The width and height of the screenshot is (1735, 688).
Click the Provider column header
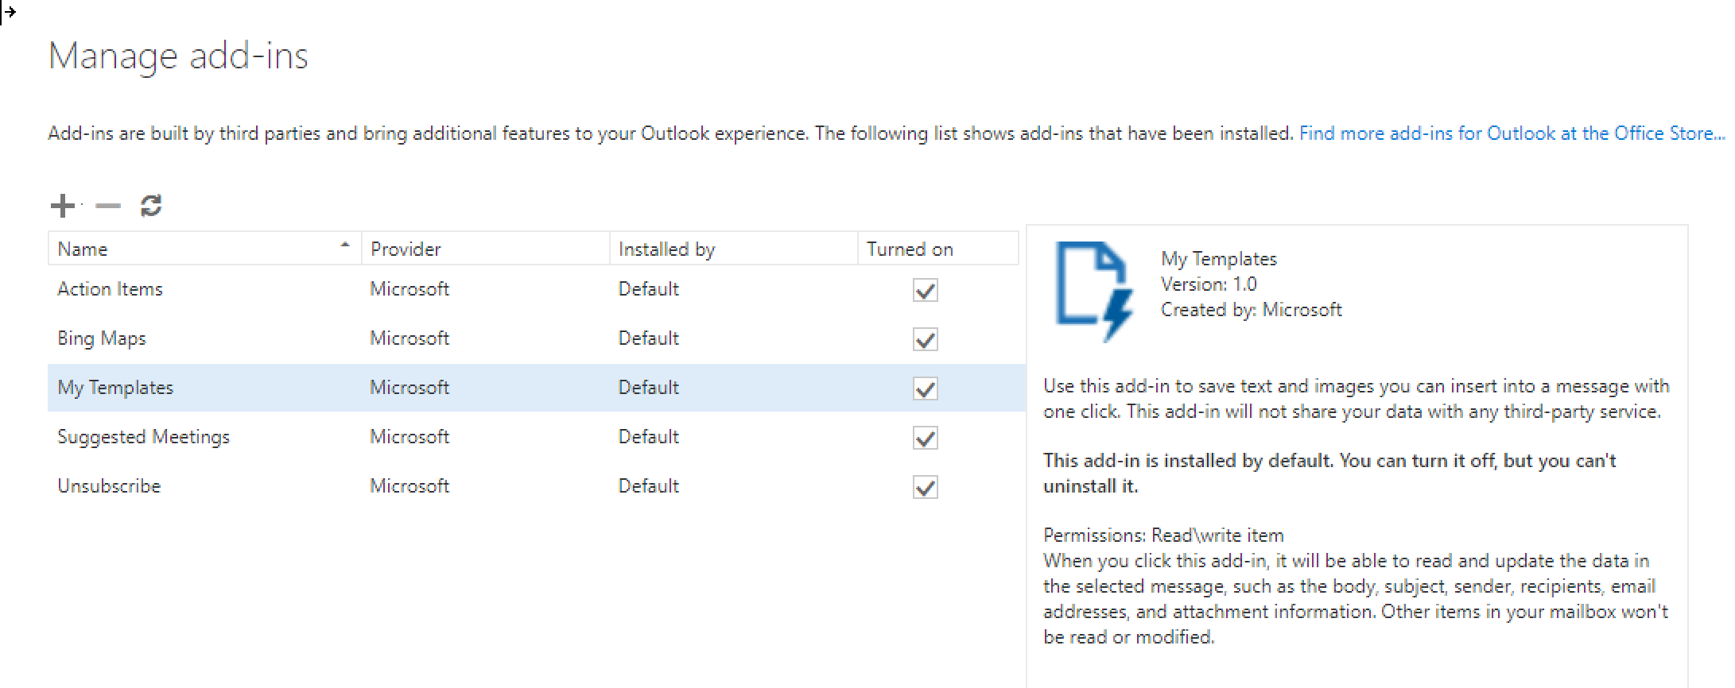click(x=406, y=249)
